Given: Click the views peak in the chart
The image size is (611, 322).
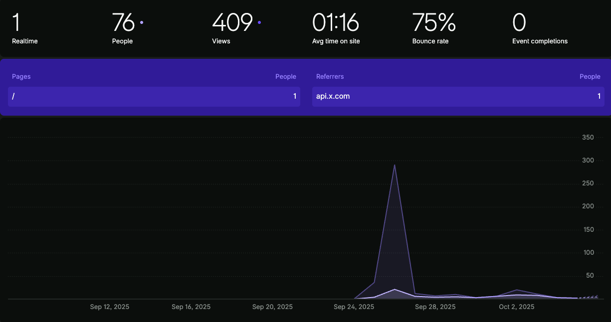Looking at the screenshot, I should point(395,165).
